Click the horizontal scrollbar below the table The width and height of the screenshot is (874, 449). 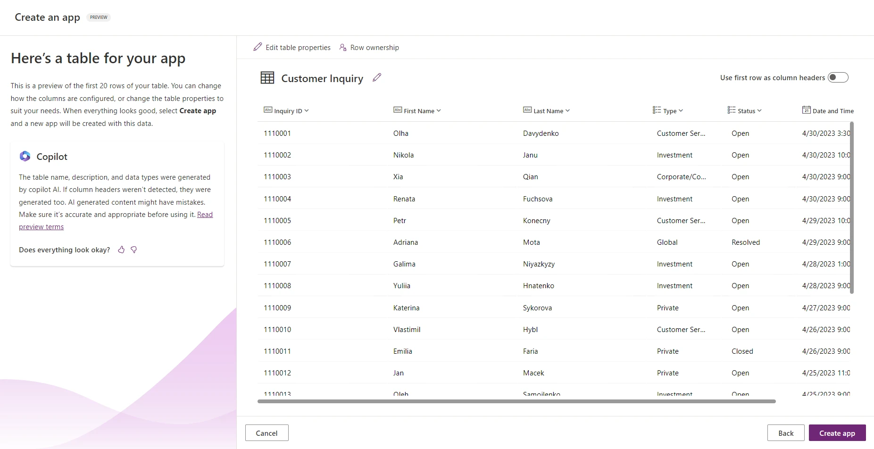pyautogui.click(x=516, y=401)
